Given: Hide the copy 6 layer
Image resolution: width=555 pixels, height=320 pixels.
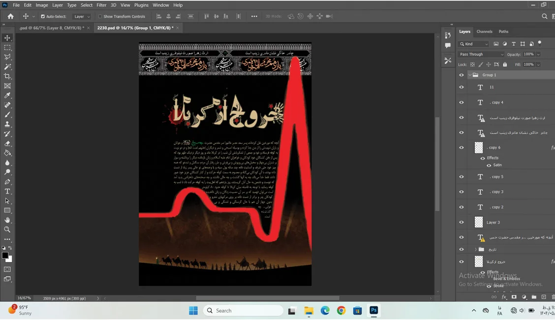Looking at the screenshot, I should [461, 147].
